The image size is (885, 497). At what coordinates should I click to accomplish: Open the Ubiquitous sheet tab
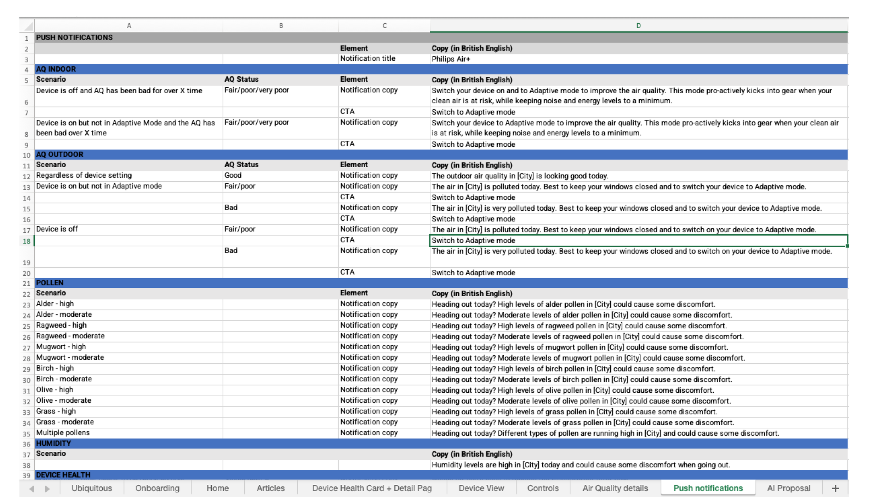pyautogui.click(x=92, y=488)
